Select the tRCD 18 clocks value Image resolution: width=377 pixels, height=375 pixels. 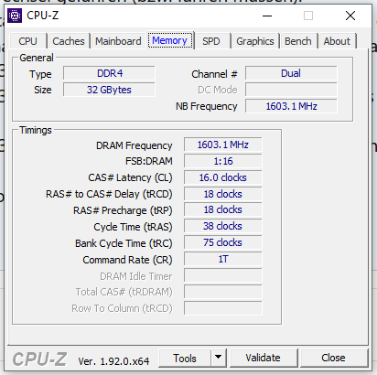(223, 194)
